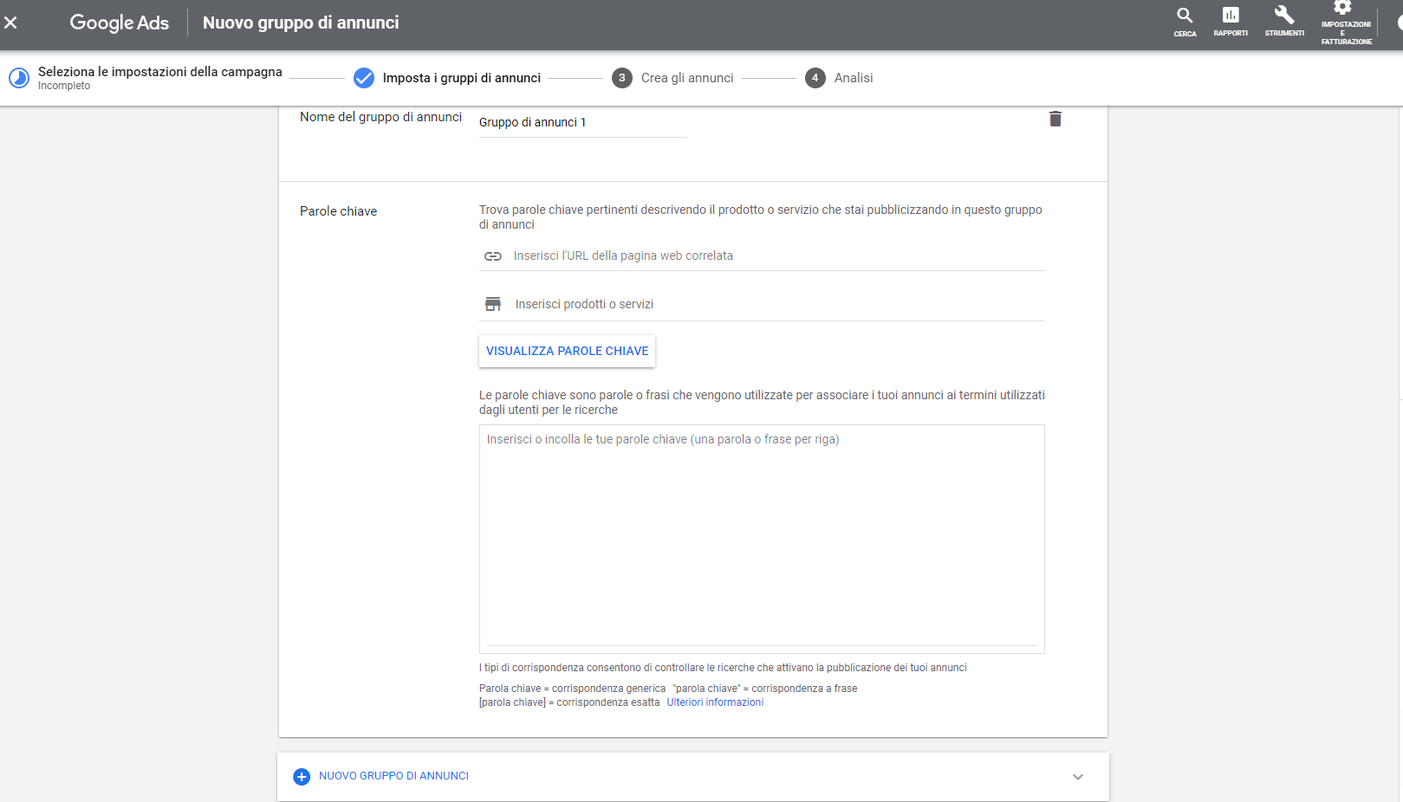The height and width of the screenshot is (802, 1403).
Task: Select the Imposta i gruppi di annunci step
Action: pyautogui.click(x=461, y=78)
